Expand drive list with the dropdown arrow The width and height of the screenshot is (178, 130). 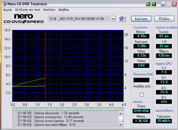pos(113,19)
